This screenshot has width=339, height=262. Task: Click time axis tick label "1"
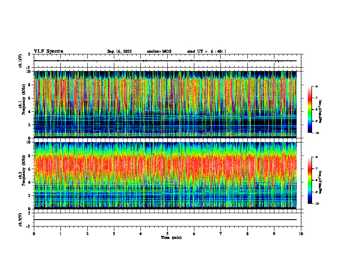(x=61, y=234)
